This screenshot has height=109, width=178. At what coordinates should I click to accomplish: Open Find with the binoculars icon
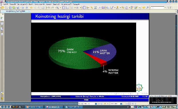tap(95, 8)
